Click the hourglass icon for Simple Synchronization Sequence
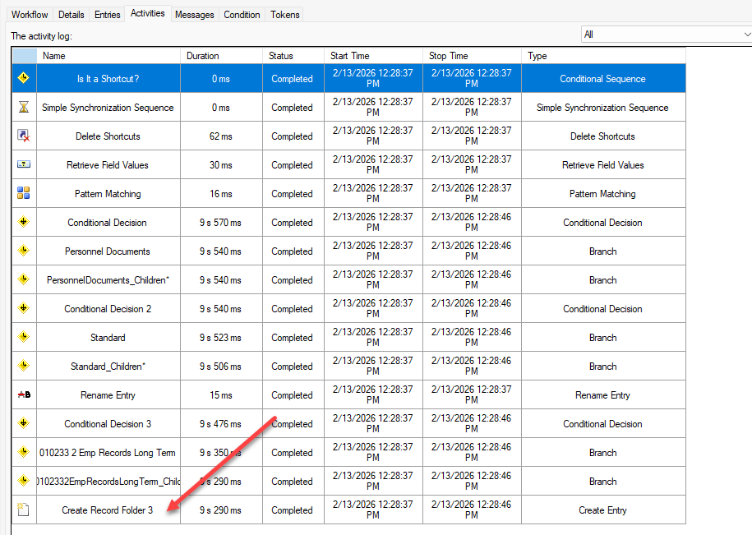The width and height of the screenshot is (752, 535). pos(24,108)
